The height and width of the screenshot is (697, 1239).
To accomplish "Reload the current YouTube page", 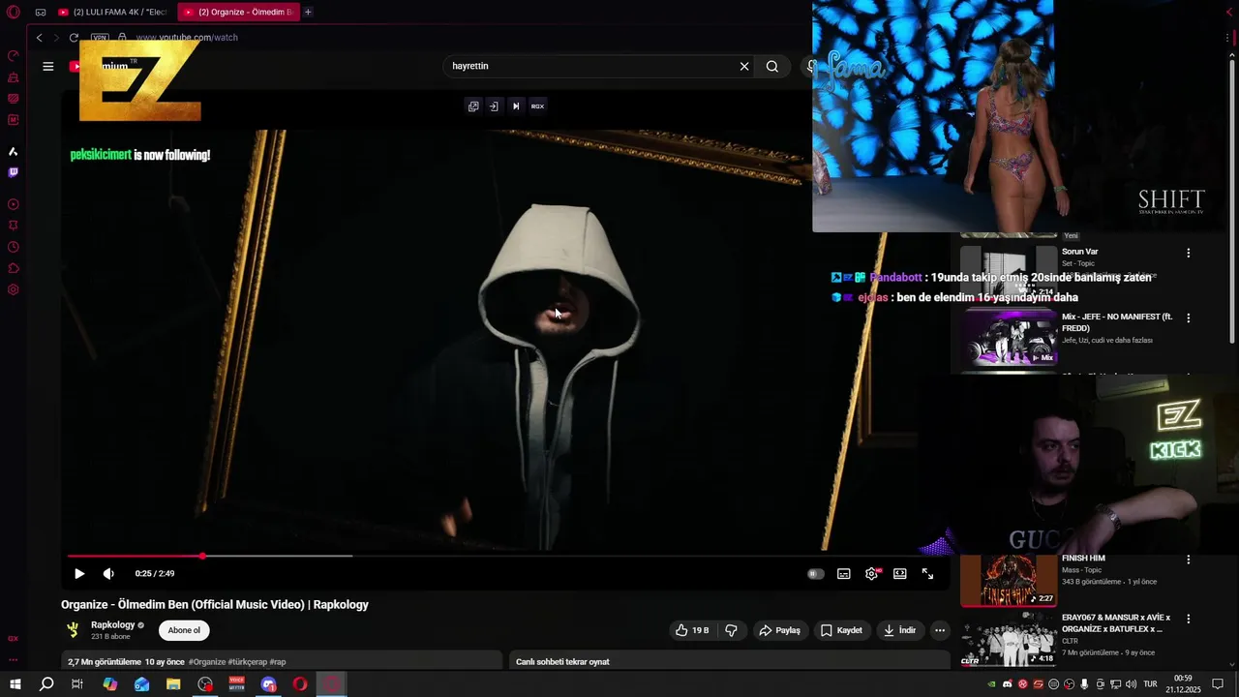I will [x=74, y=38].
